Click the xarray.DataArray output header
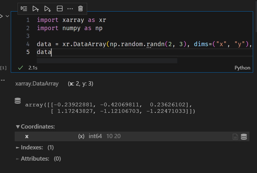257x173 pixels. click(x=37, y=84)
